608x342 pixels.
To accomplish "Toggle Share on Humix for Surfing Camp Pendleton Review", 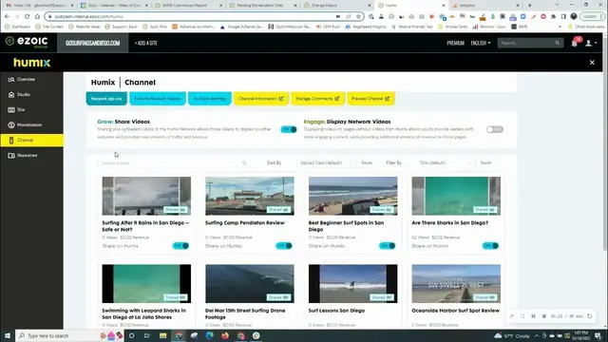I will coord(284,246).
